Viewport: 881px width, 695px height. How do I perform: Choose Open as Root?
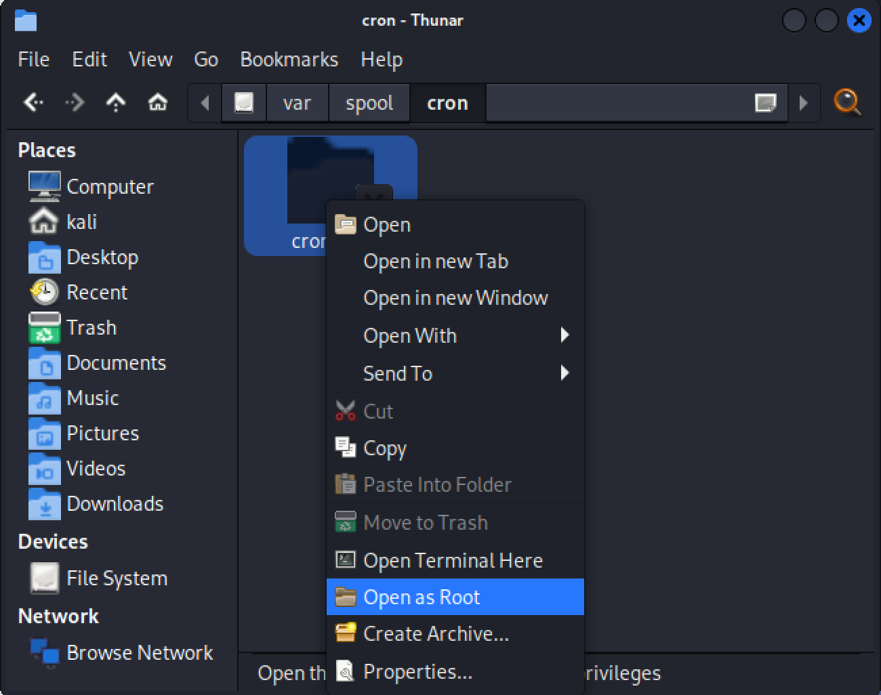455,597
